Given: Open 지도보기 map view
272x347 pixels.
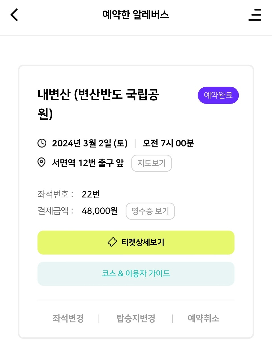Looking at the screenshot, I should tap(152, 163).
